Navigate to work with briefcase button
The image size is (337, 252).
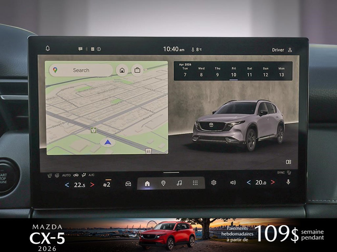(x=137, y=70)
